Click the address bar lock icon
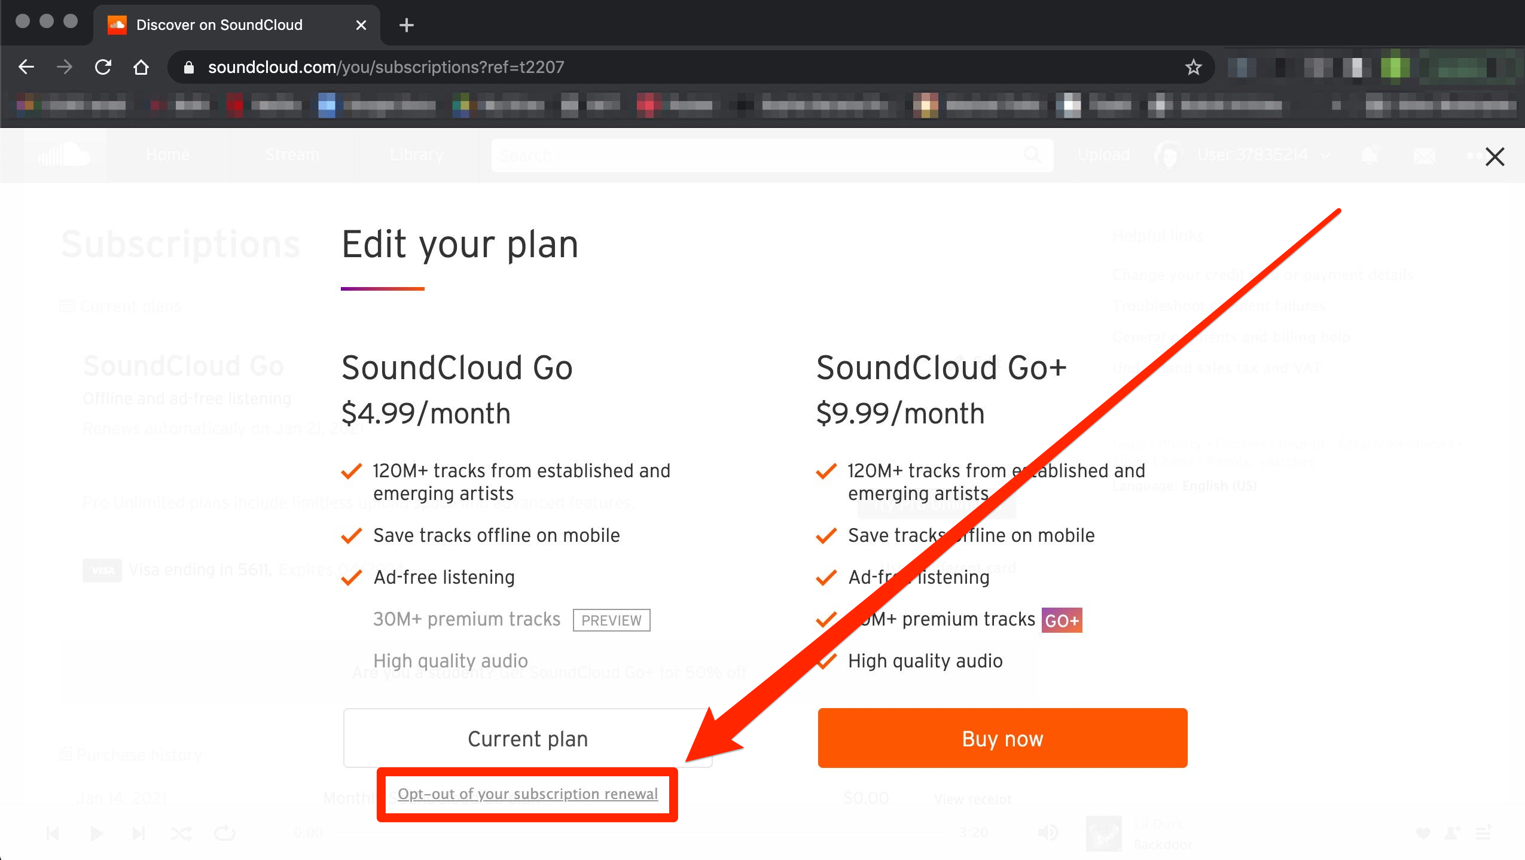1525x860 pixels. 189,68
